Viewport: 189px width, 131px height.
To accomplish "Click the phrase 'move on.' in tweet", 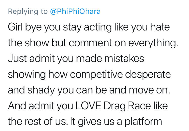I will click(150, 90).
